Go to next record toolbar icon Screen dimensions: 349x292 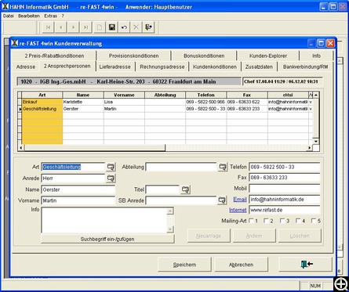[x=74, y=27]
